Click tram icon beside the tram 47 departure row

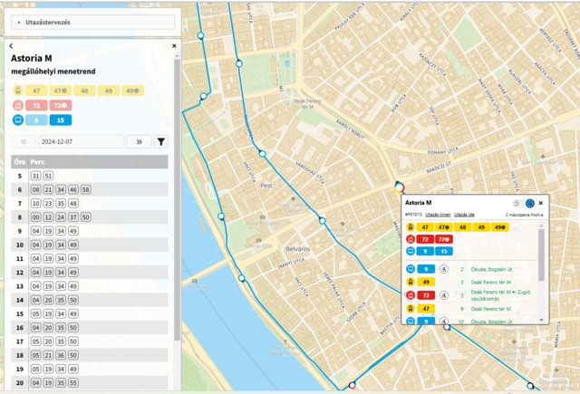(411, 309)
